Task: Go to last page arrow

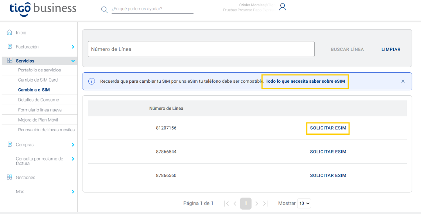Action: tap(265, 203)
